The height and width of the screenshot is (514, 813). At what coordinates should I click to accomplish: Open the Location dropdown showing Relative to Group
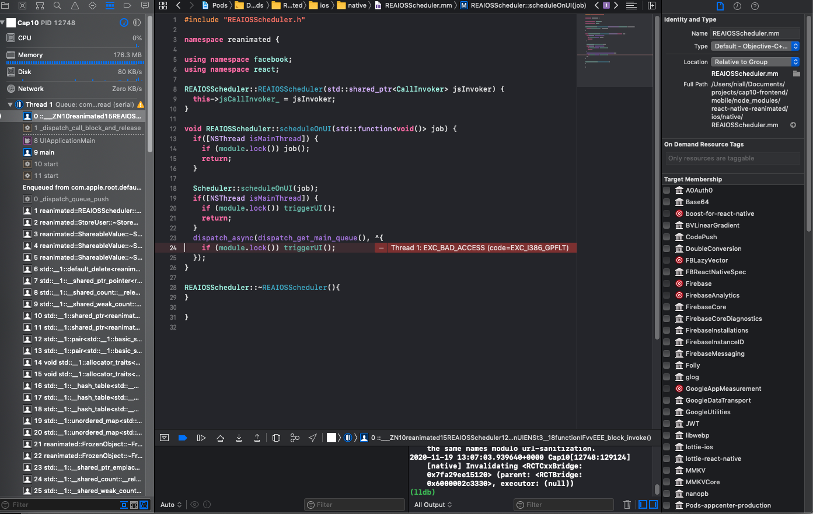click(x=755, y=61)
